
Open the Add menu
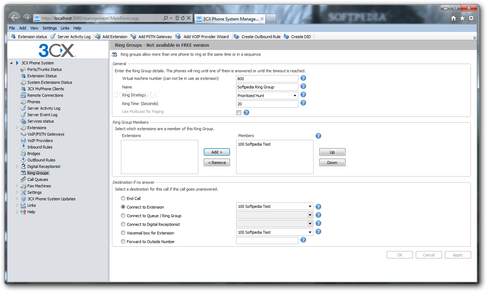[x=23, y=28]
